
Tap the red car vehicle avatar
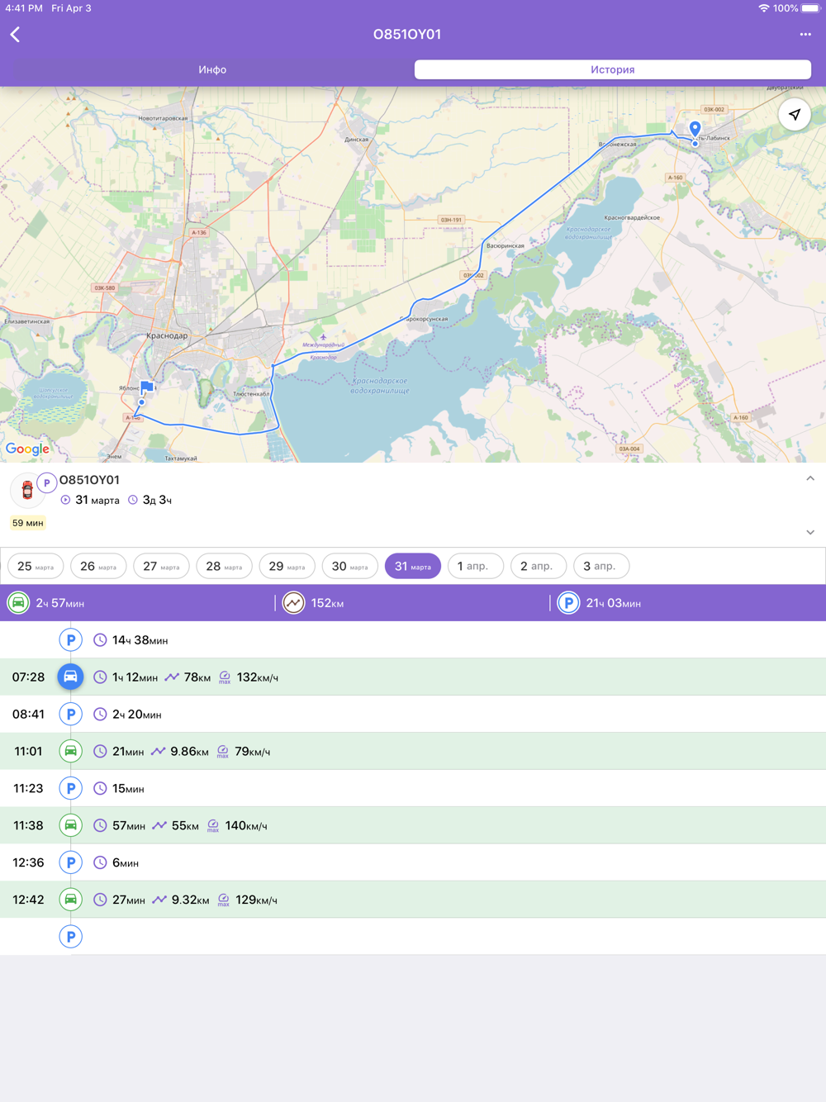[x=26, y=490]
